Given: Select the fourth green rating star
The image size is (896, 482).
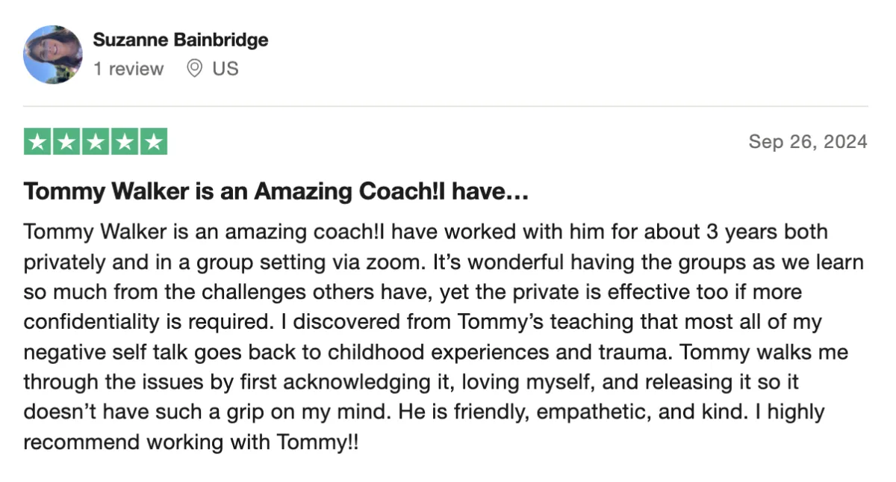Looking at the screenshot, I should 124,142.
